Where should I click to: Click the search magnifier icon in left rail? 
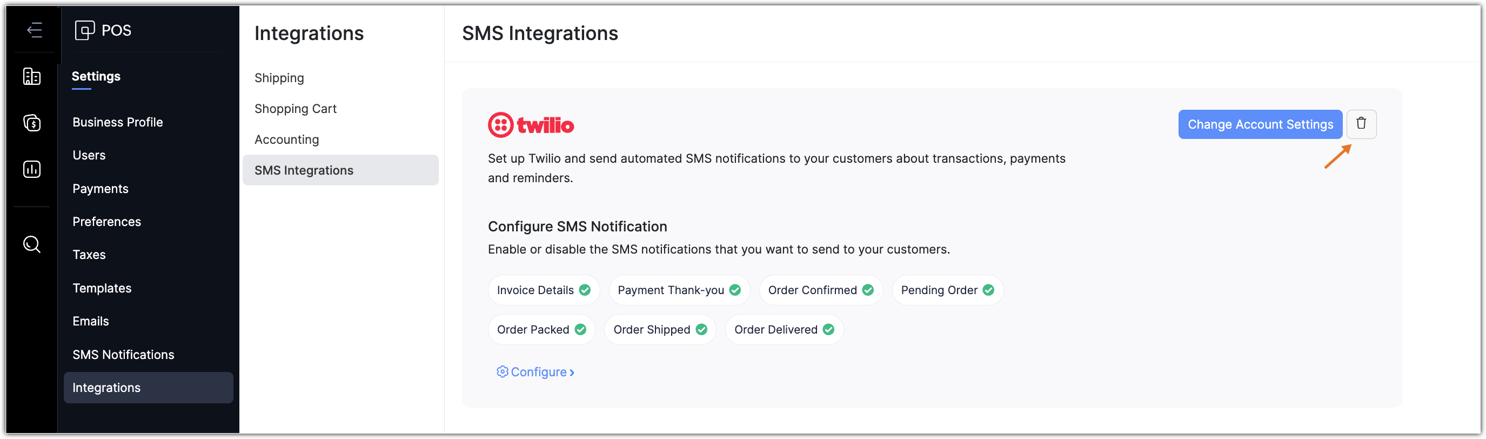click(32, 244)
